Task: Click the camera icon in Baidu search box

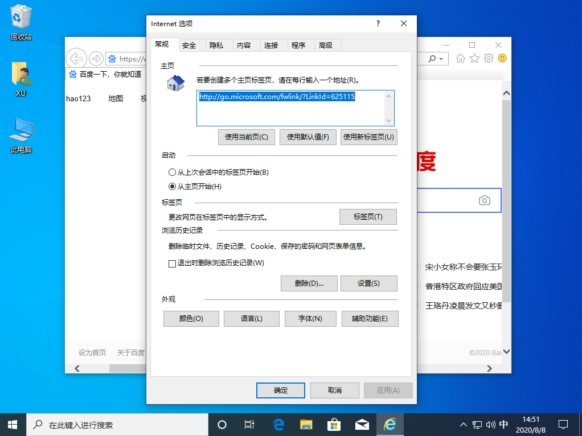Action: 485,200
